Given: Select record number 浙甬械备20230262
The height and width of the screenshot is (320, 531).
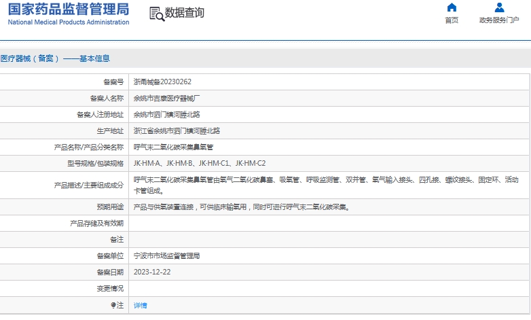Looking at the screenshot, I should [x=162, y=82].
